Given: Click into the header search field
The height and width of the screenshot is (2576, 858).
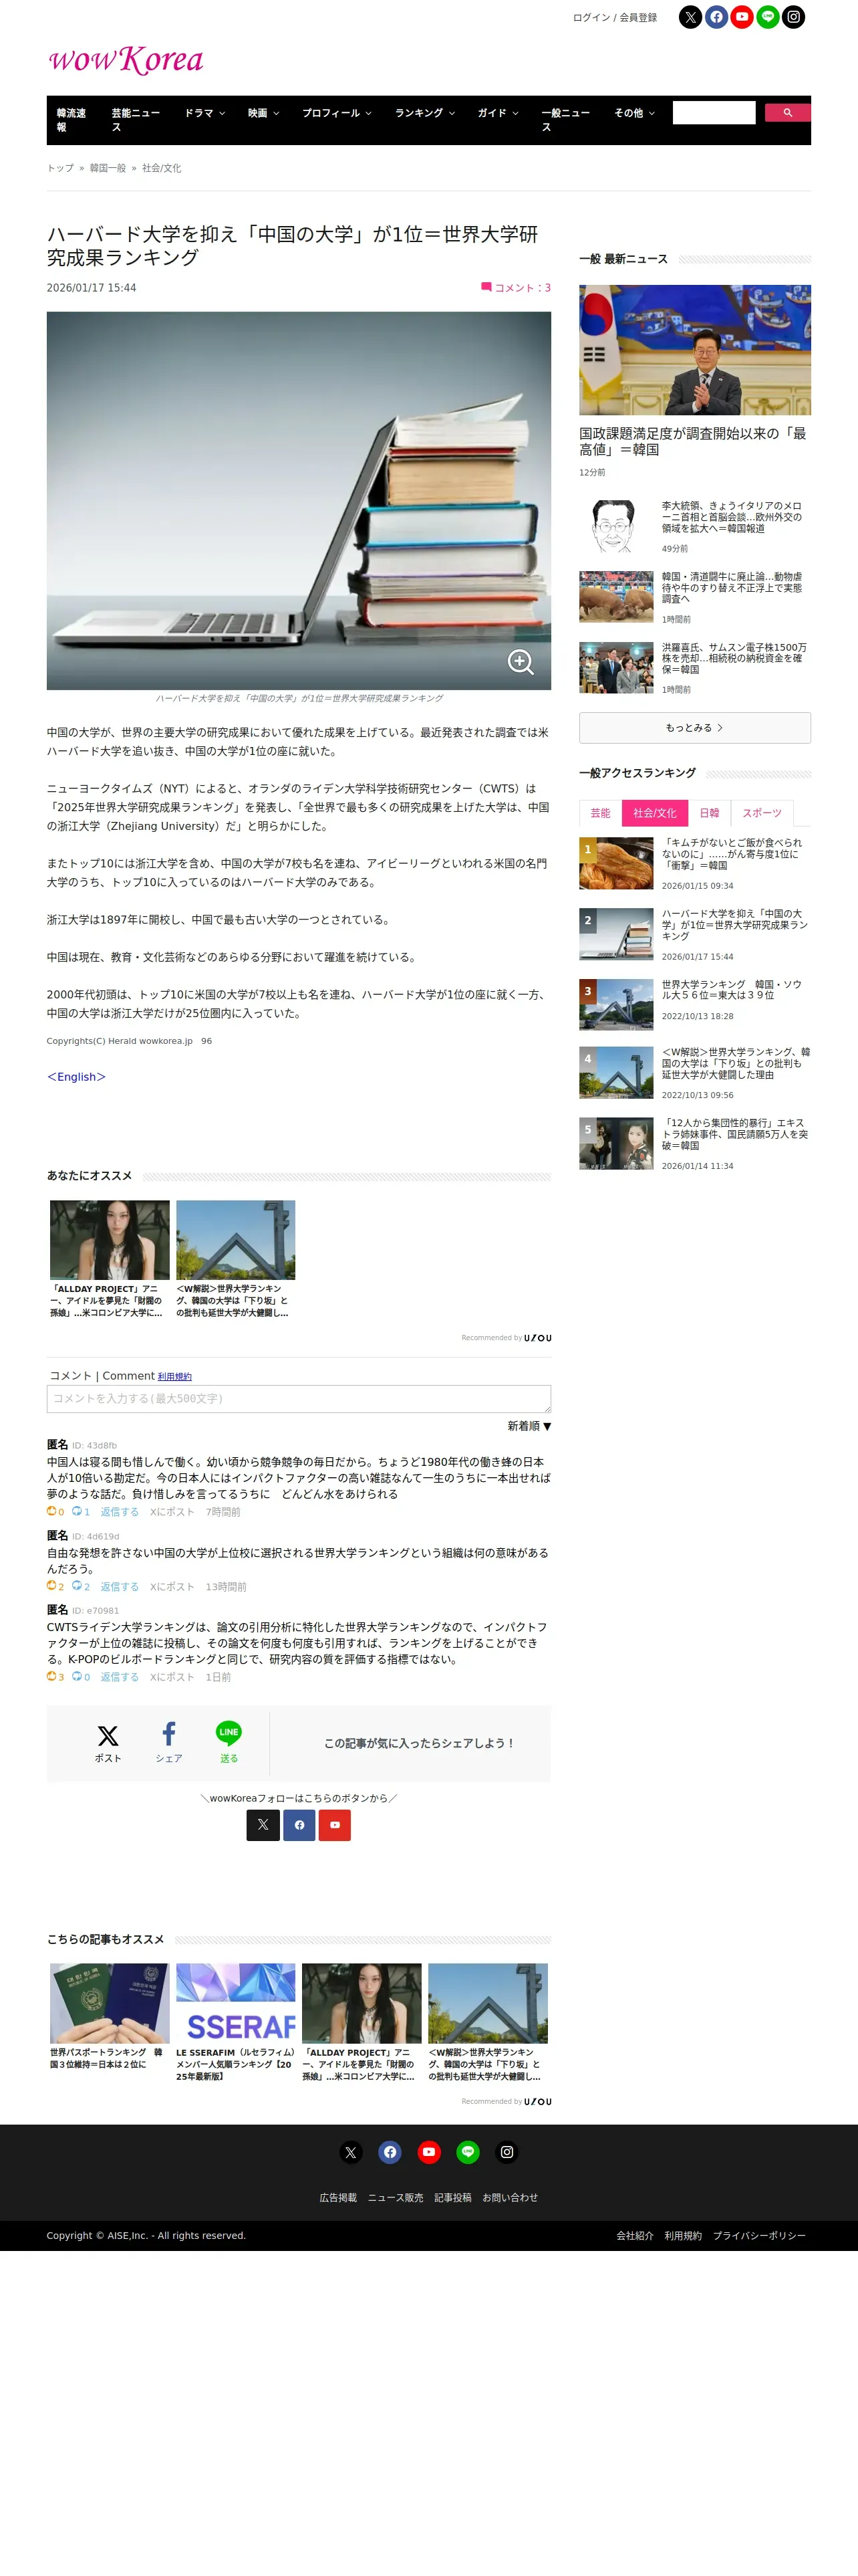Looking at the screenshot, I should click(x=714, y=112).
